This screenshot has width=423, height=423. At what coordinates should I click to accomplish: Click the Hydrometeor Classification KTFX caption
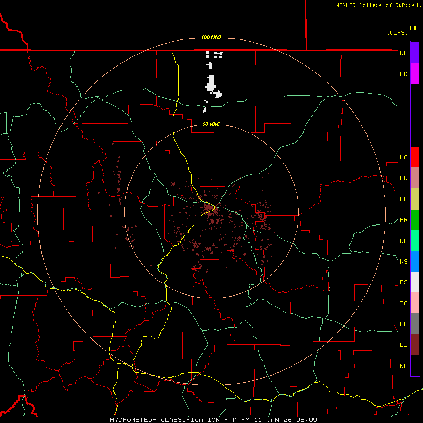(213, 420)
